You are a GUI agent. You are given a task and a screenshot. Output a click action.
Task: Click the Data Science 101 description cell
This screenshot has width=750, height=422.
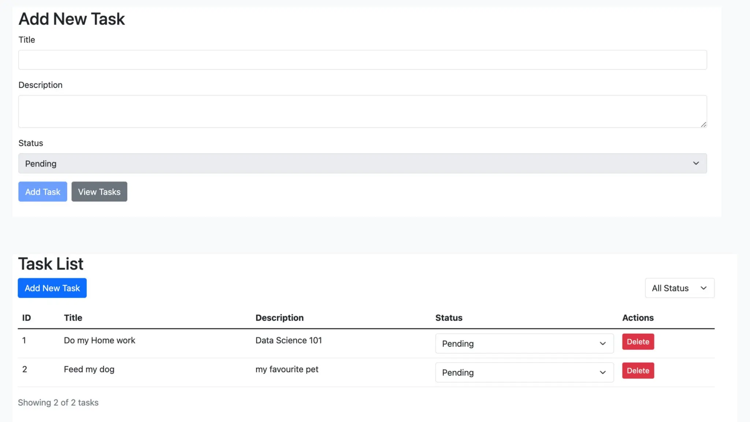coord(289,340)
